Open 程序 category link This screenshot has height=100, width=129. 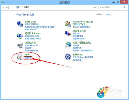27,55
